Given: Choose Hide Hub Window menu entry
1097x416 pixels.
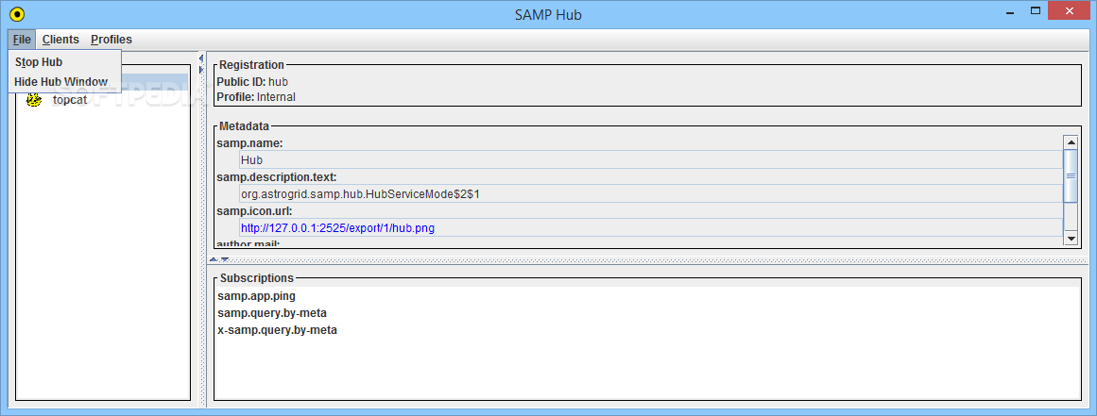Looking at the screenshot, I should (x=65, y=82).
